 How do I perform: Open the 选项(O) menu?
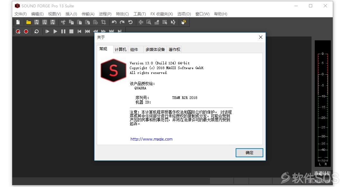tap(184, 14)
